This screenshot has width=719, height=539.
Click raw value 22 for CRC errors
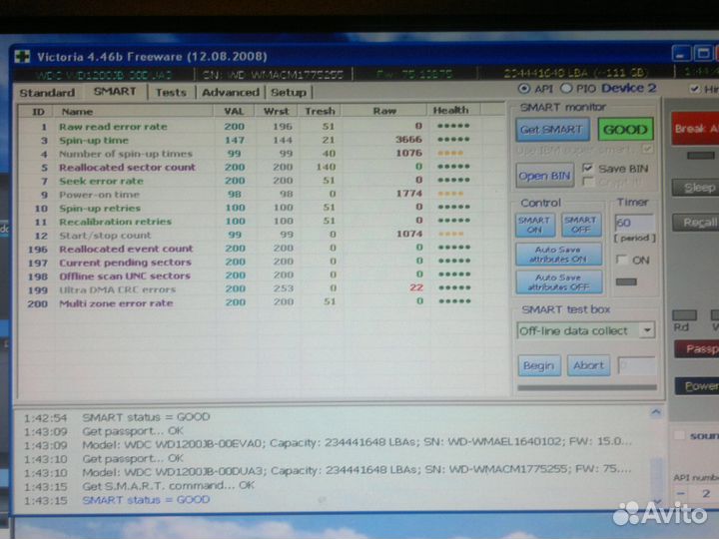tap(415, 287)
